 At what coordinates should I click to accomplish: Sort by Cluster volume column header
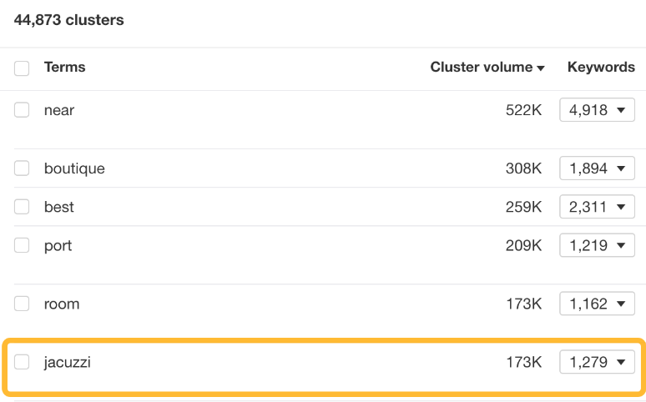[x=481, y=68]
